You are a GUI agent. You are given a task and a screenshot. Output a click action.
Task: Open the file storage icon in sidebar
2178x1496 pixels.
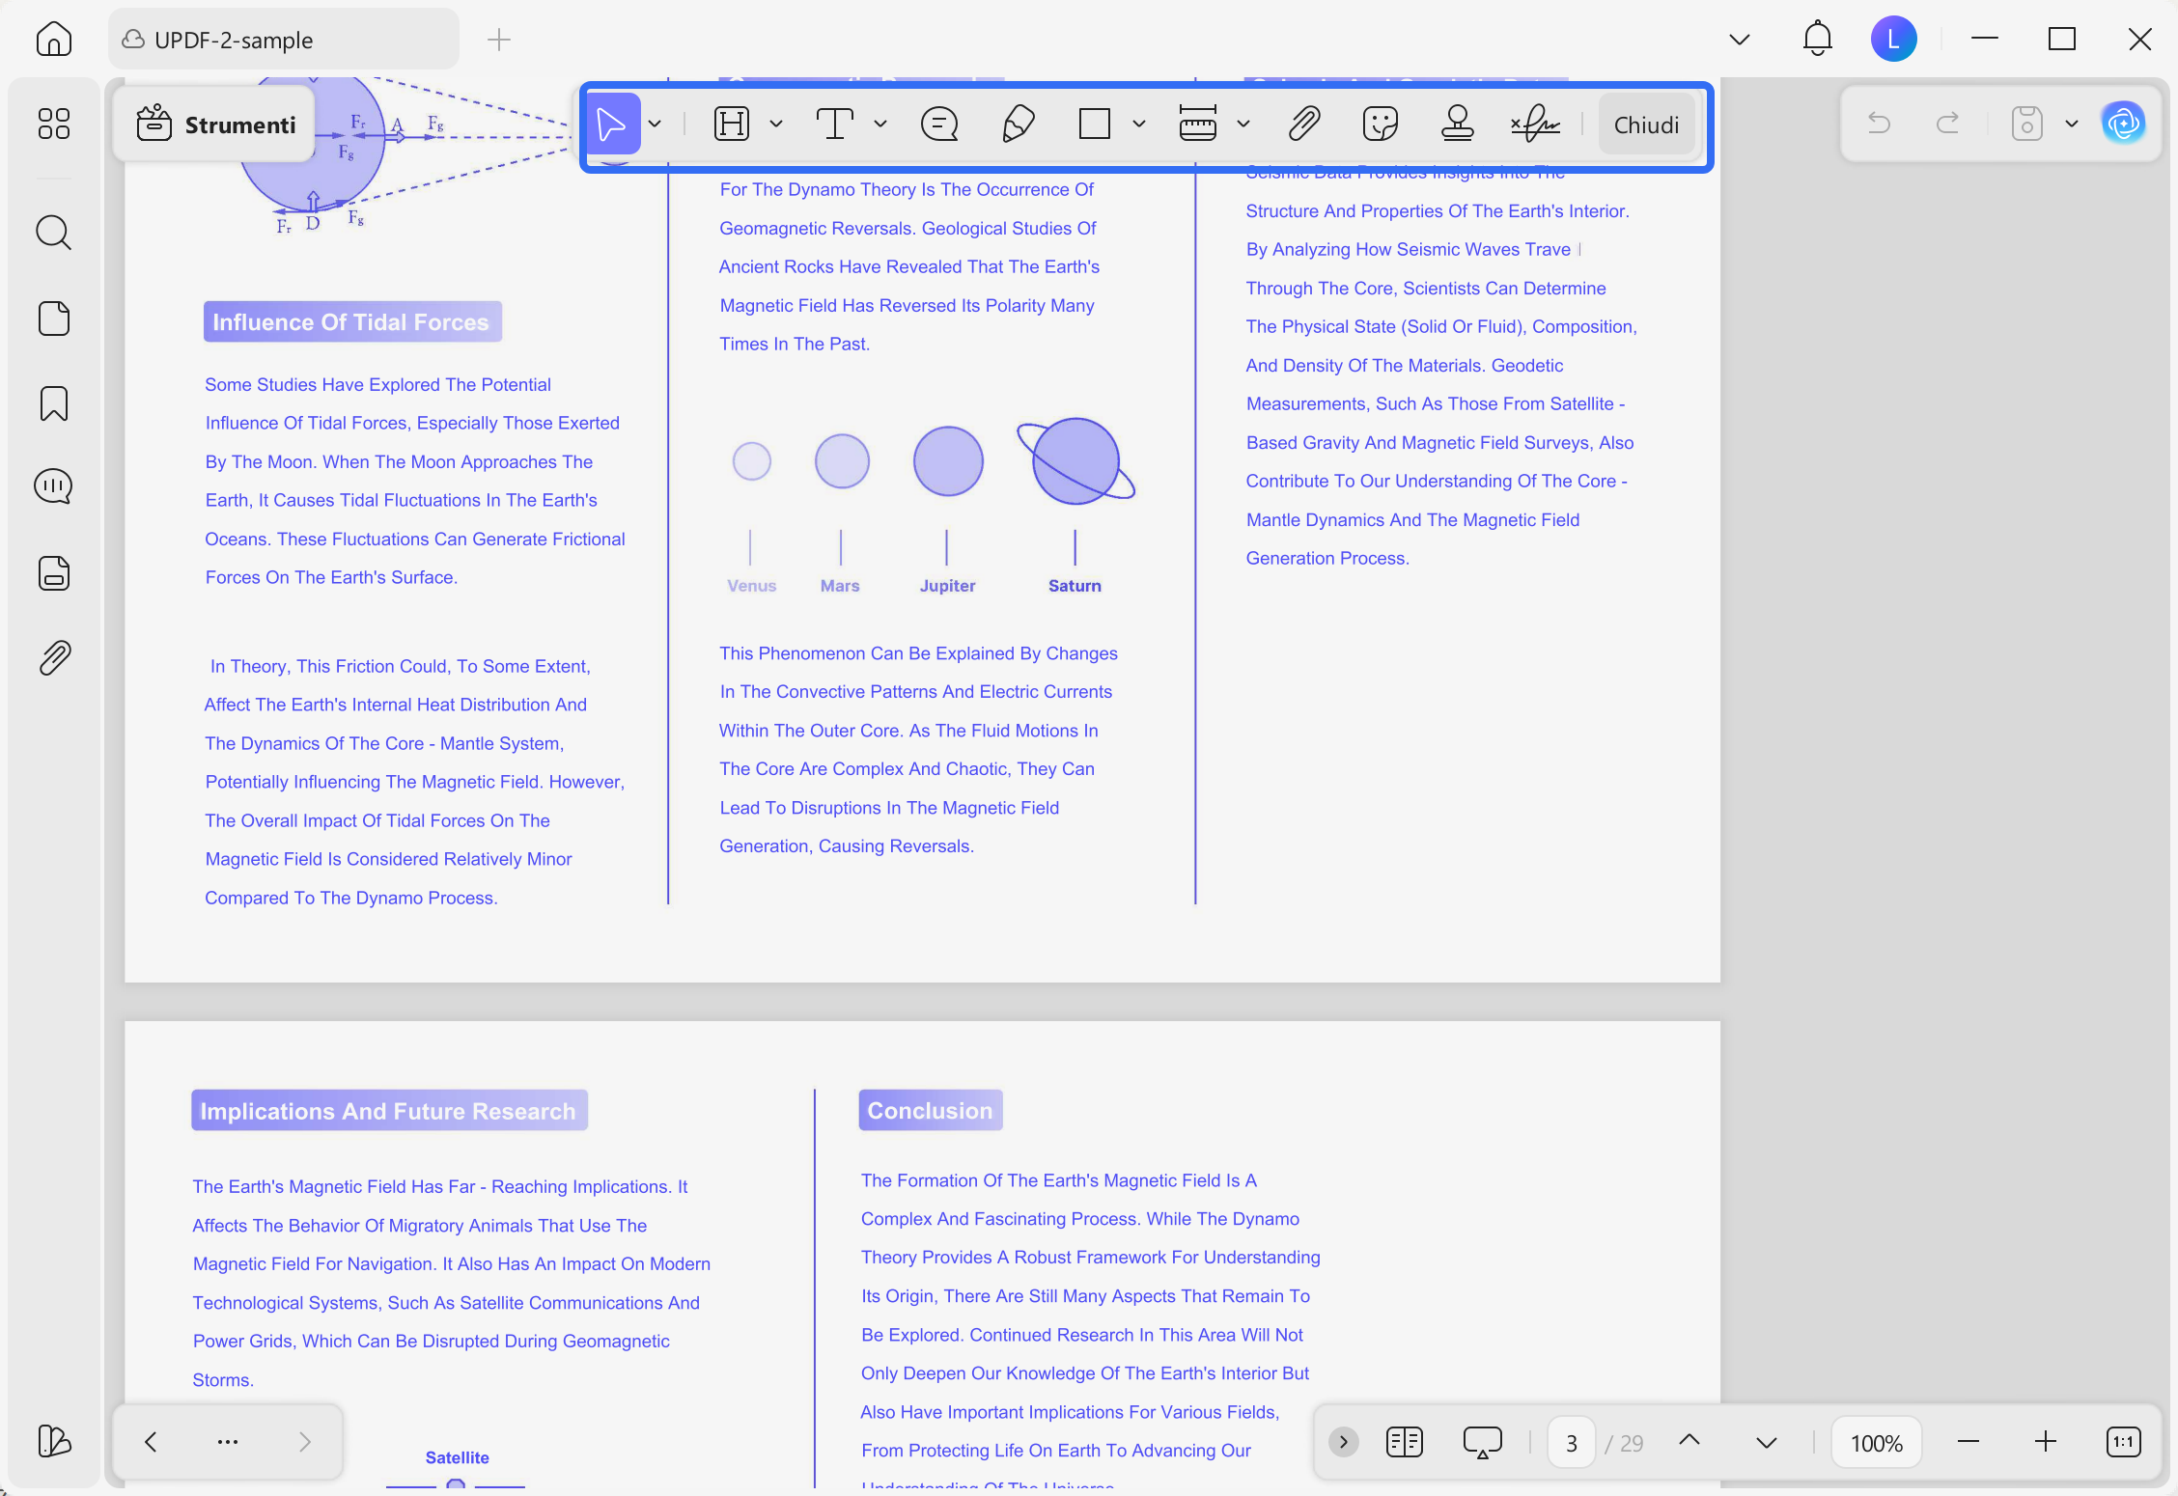(x=54, y=573)
